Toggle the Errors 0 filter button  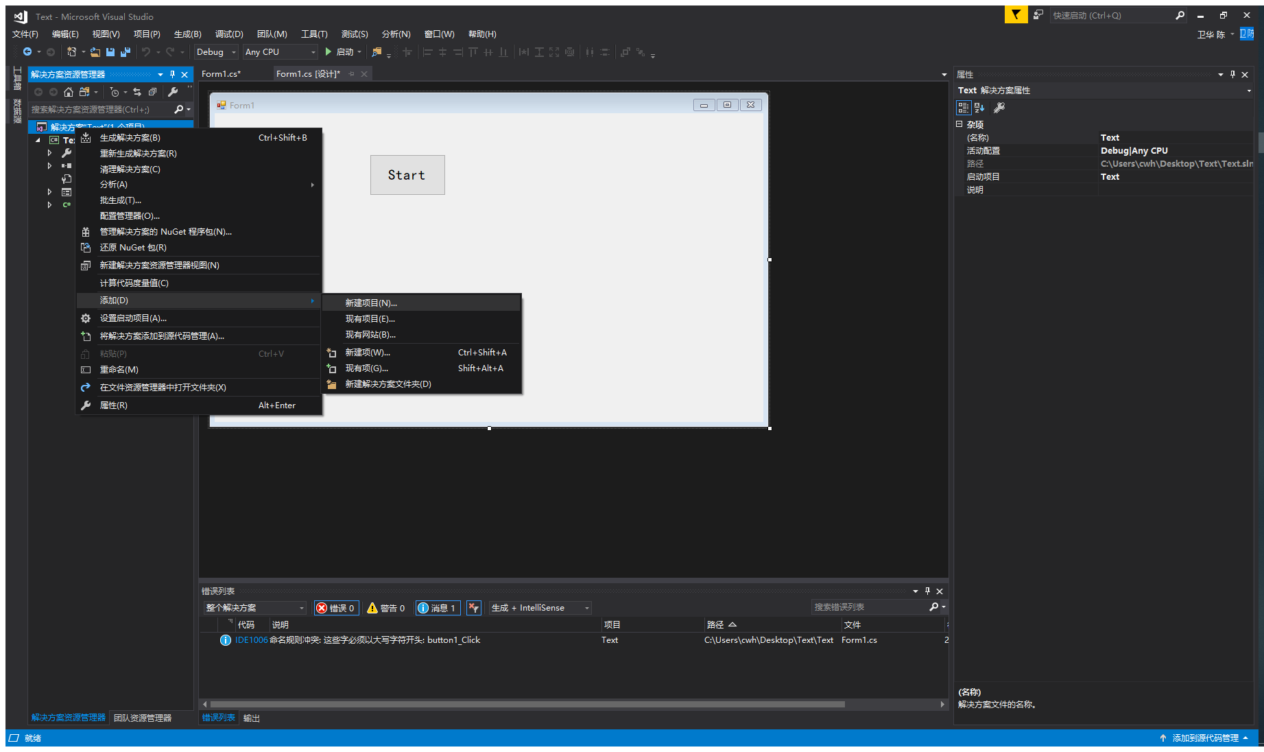pos(336,608)
